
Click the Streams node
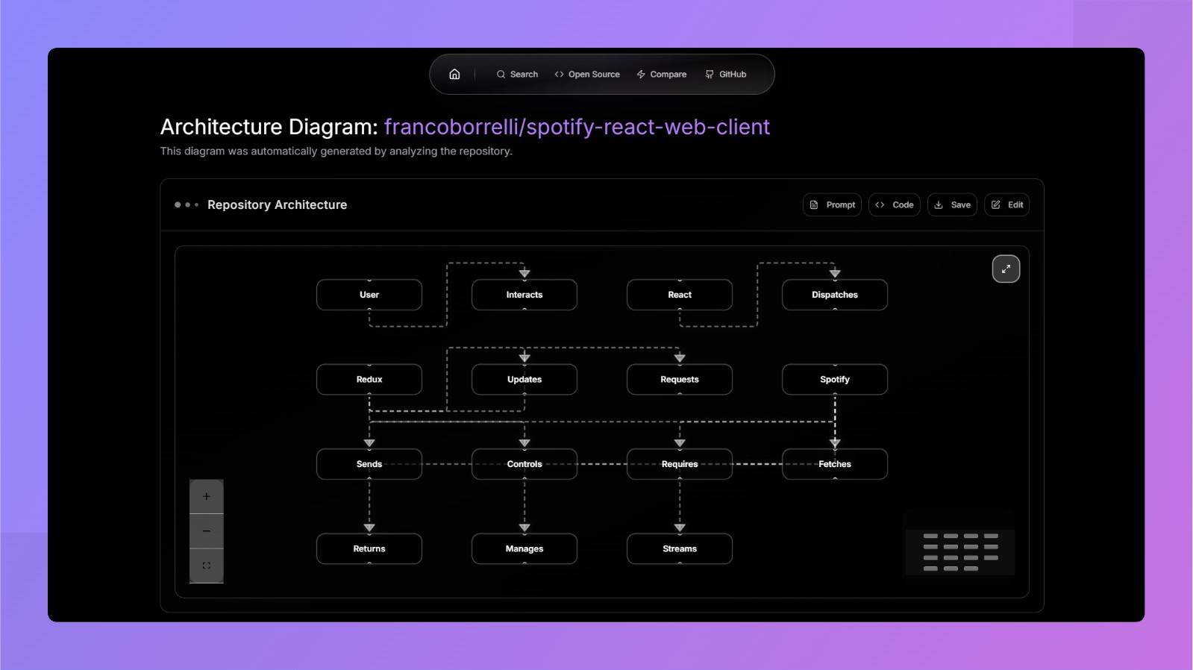point(679,549)
